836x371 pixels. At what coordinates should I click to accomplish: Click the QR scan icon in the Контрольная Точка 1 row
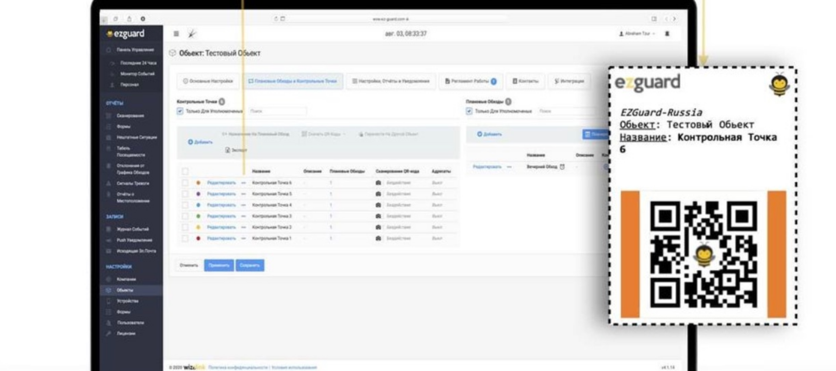378,238
